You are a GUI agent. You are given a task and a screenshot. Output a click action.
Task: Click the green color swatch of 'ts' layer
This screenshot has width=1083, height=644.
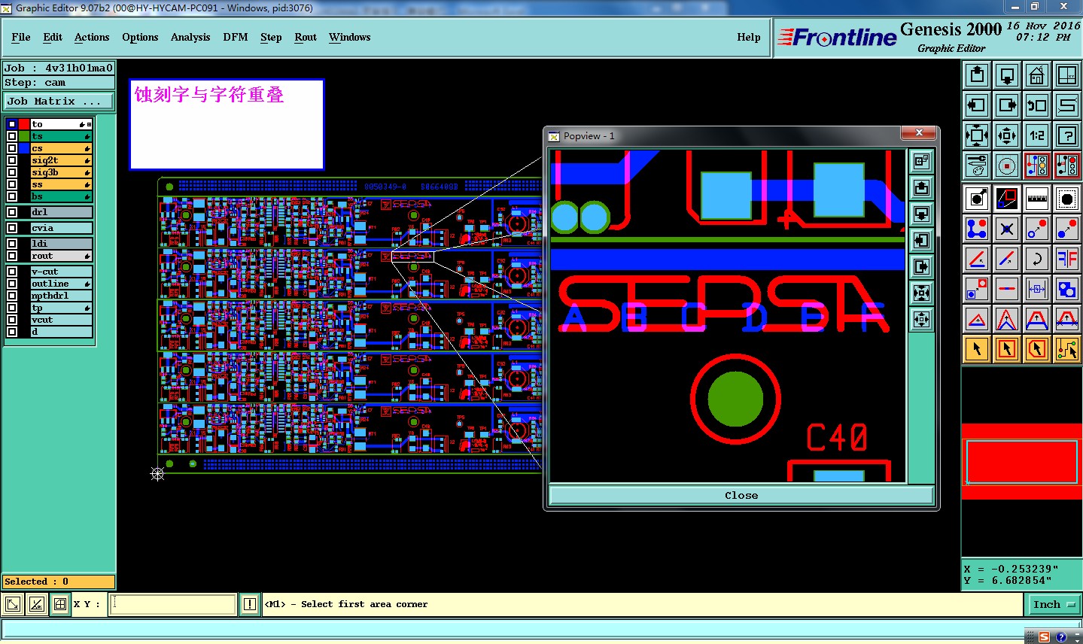coord(24,136)
